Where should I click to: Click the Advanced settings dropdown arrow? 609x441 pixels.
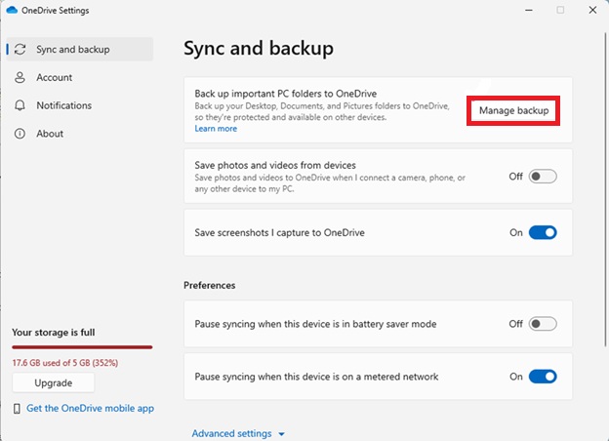click(282, 434)
